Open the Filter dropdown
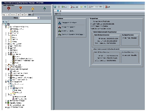 pos(38,18)
